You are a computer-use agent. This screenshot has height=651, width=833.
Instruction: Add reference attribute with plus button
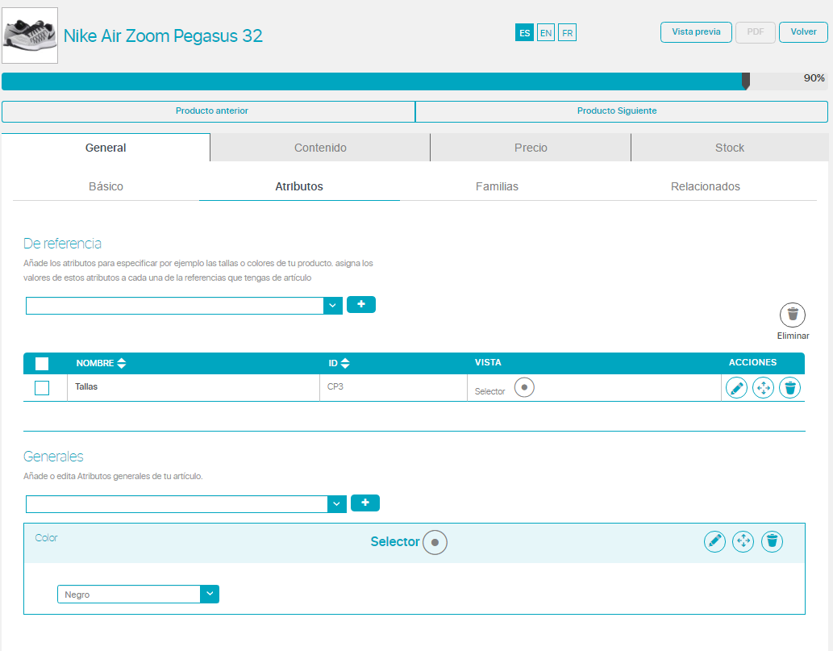(x=361, y=304)
